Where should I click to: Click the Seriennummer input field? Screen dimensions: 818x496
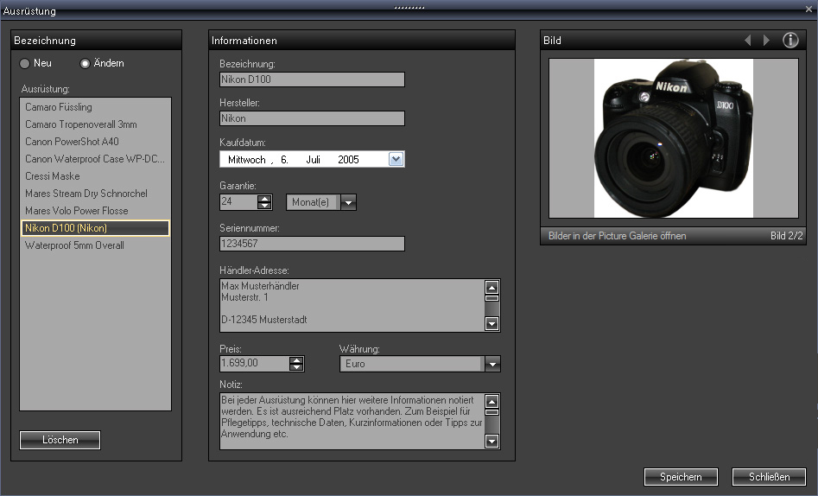pyautogui.click(x=312, y=244)
